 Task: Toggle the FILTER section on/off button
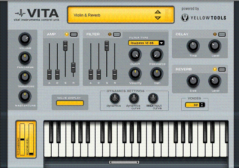pyautogui.click(x=117, y=34)
